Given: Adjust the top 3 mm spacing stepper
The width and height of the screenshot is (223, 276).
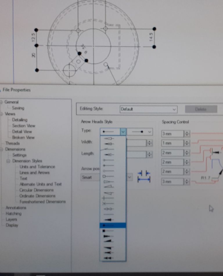Looking at the screenshot, I should [x=187, y=134].
